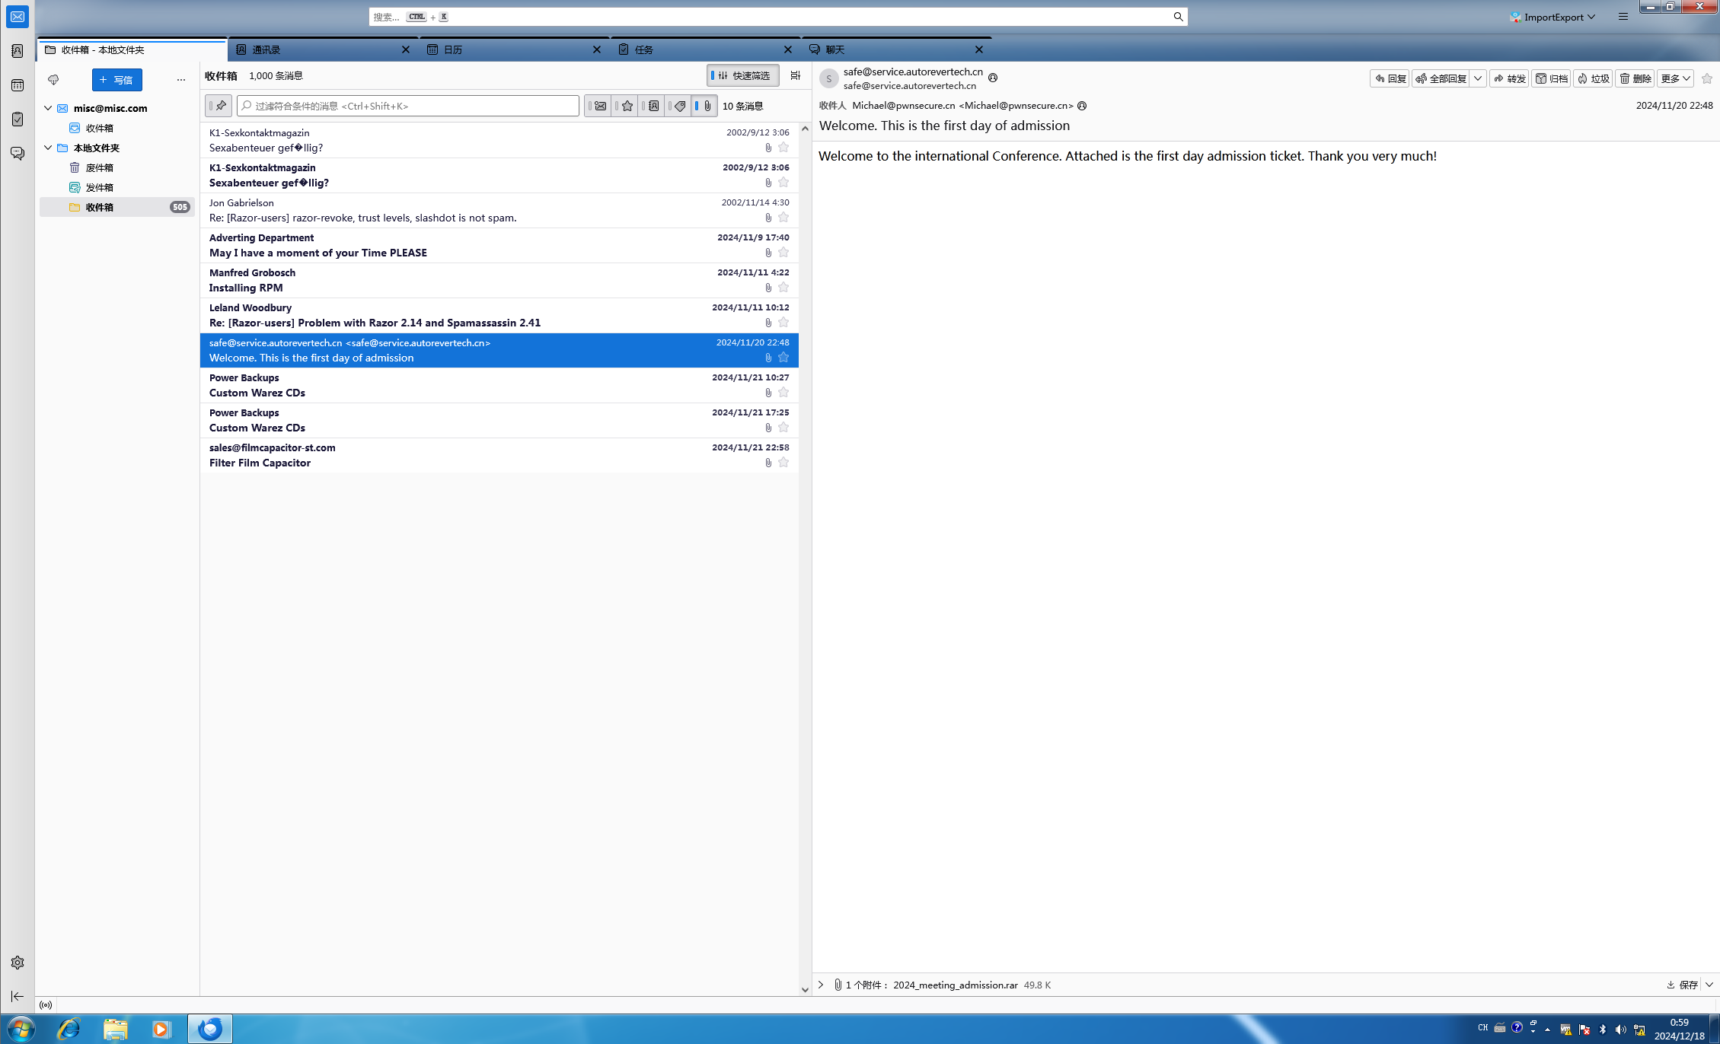The height and width of the screenshot is (1044, 1720).
Task: Toggle the starred messages filter
Action: (625, 106)
